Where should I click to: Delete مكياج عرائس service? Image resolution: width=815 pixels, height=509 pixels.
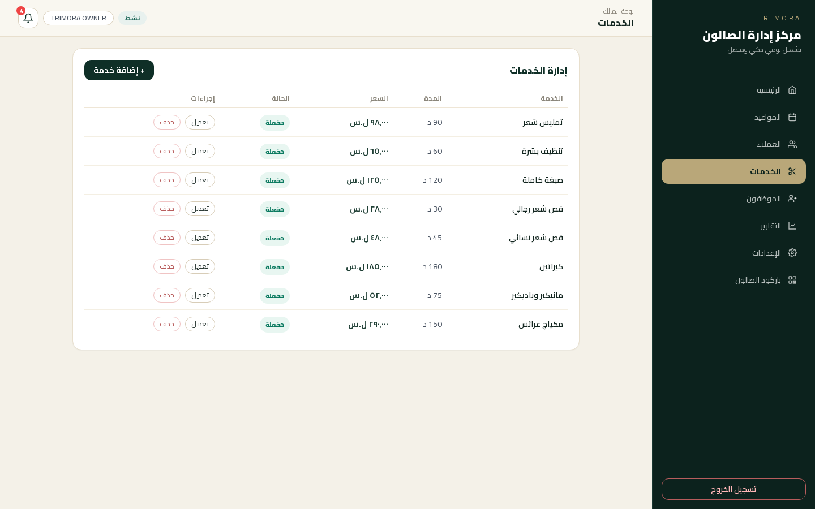(167, 324)
